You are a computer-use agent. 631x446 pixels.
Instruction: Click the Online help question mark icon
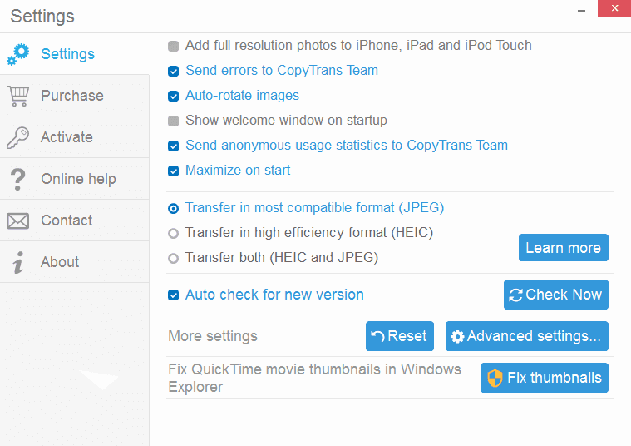click(17, 179)
